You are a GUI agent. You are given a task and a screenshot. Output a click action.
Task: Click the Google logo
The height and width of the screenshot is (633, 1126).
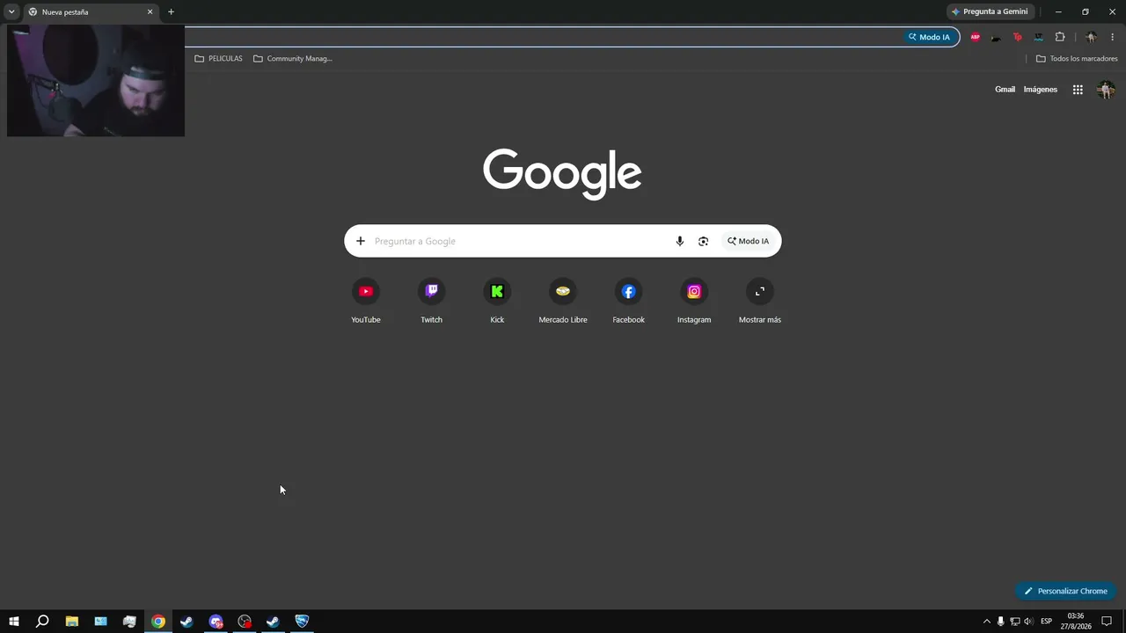pyautogui.click(x=562, y=173)
